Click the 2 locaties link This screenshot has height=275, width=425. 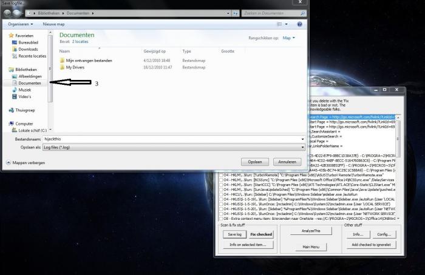tap(80, 42)
